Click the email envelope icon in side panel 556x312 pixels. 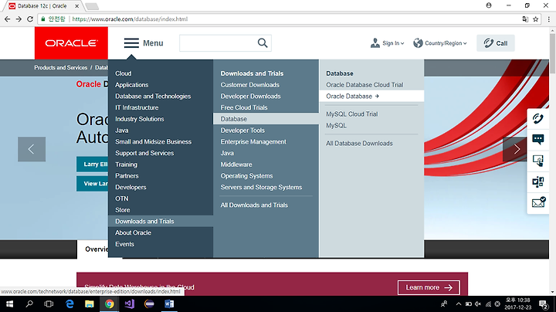(538, 202)
